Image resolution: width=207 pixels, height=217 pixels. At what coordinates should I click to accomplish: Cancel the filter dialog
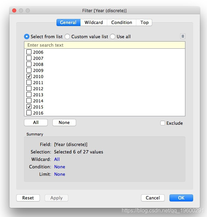tap(153, 198)
